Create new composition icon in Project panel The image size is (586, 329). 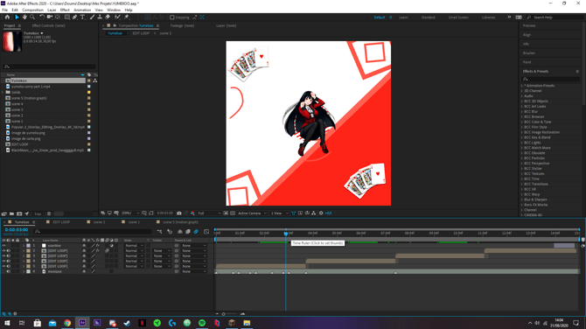pos(19,213)
